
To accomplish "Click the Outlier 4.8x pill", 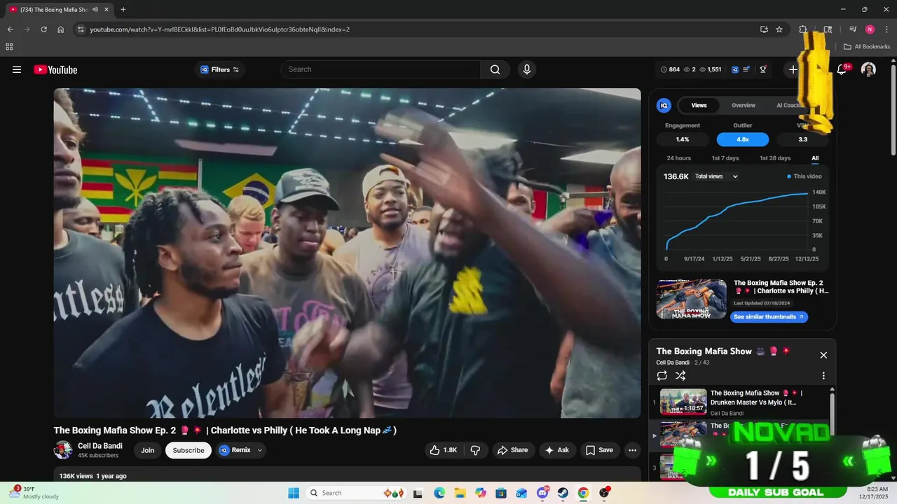I will (x=743, y=139).
